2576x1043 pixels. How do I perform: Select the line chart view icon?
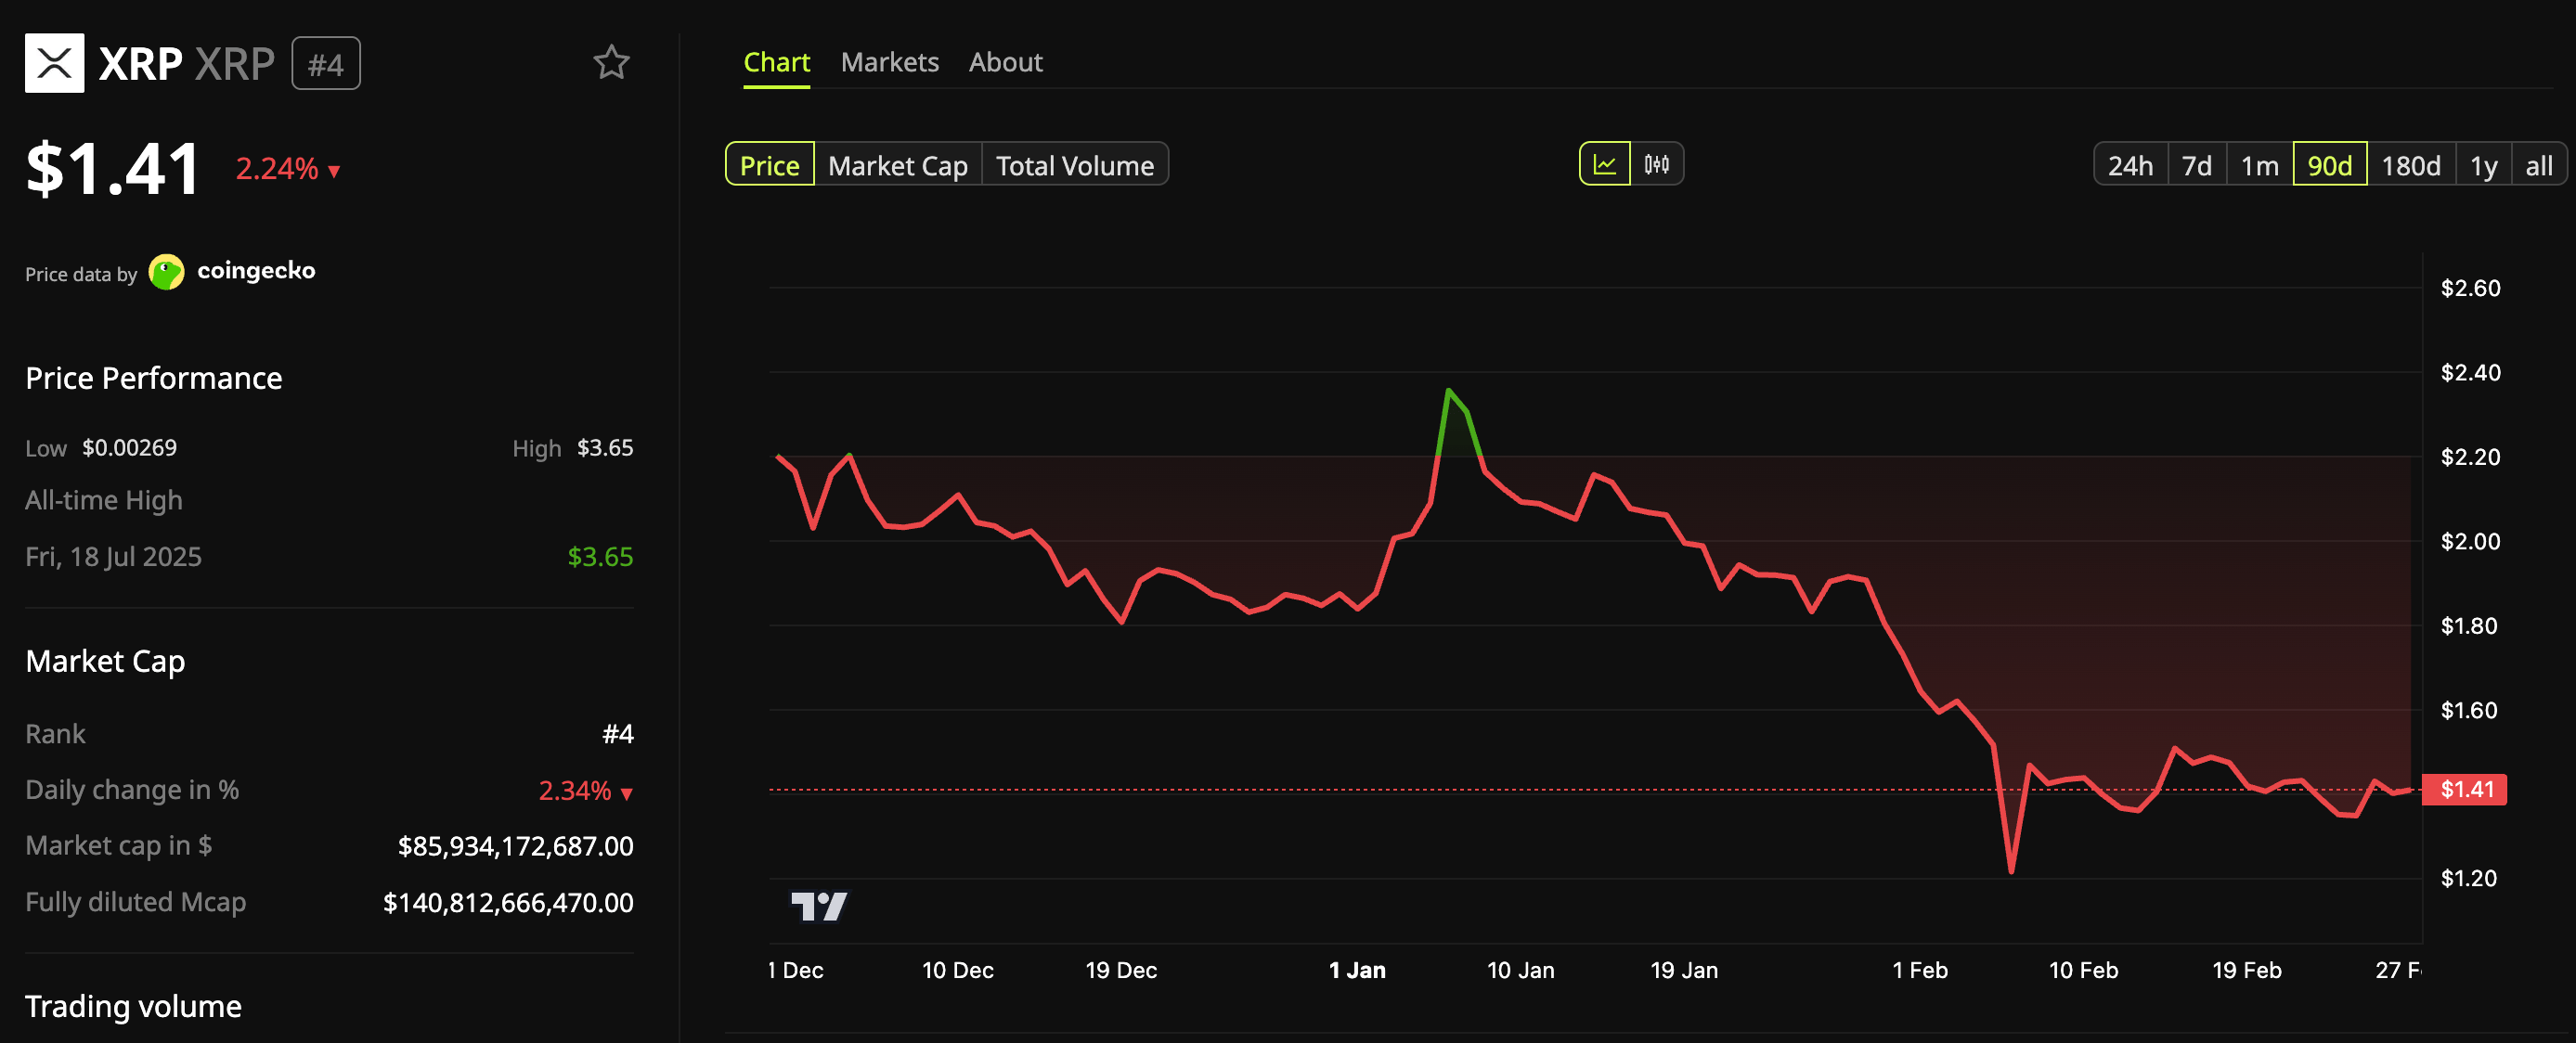[x=1604, y=163]
